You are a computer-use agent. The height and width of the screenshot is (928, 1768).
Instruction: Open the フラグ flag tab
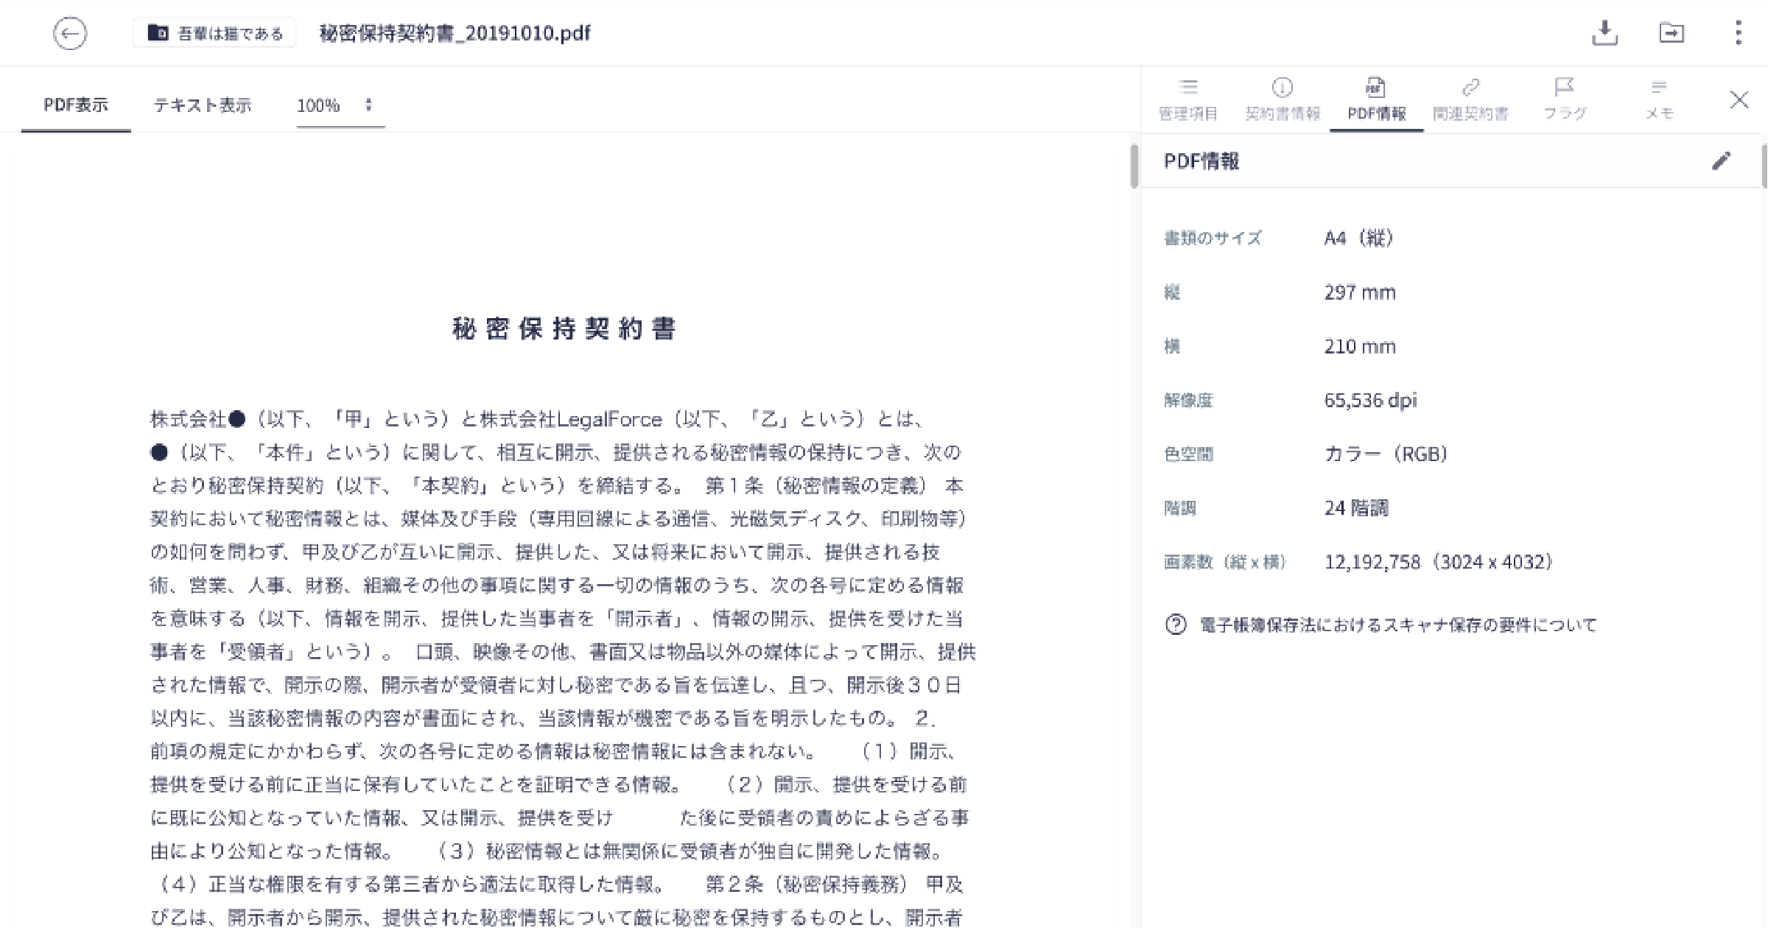tap(1565, 99)
